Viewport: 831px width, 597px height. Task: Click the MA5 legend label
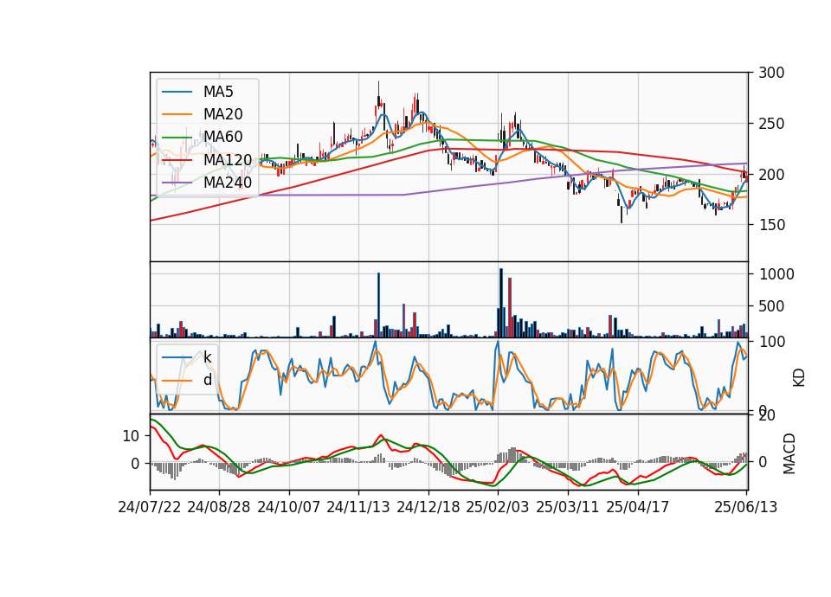(218, 92)
